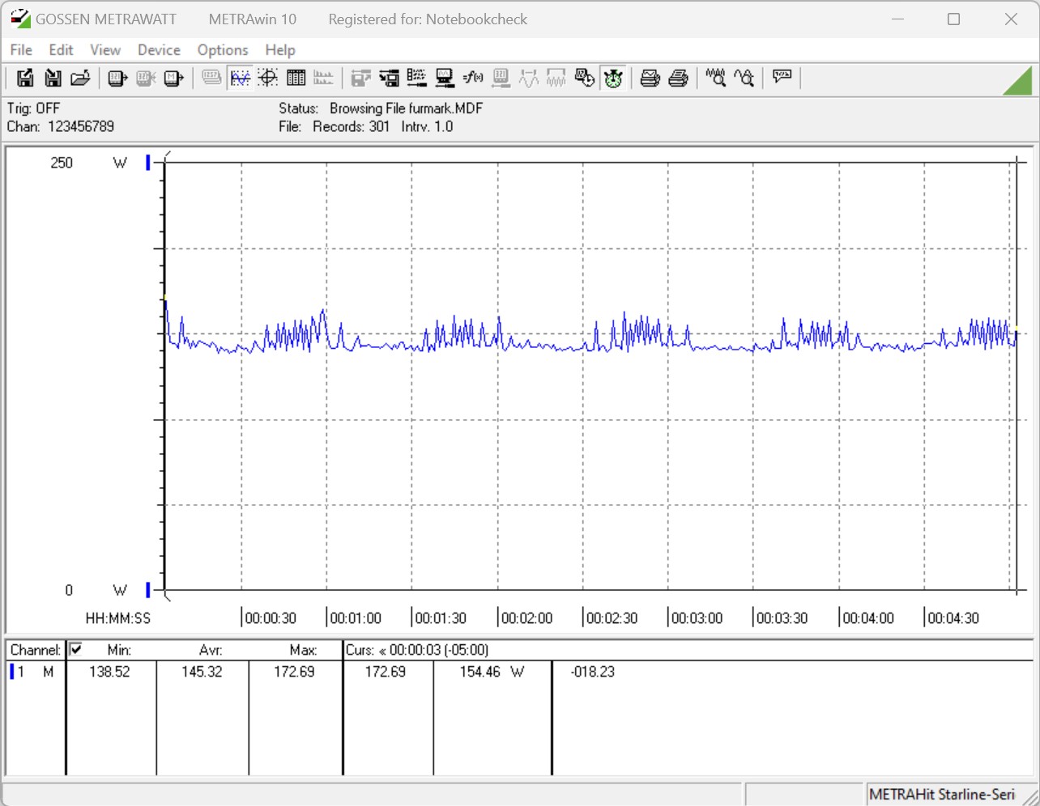The width and height of the screenshot is (1040, 806).
Task: Click the cursor reading 154.46 W
Action: 492,672
